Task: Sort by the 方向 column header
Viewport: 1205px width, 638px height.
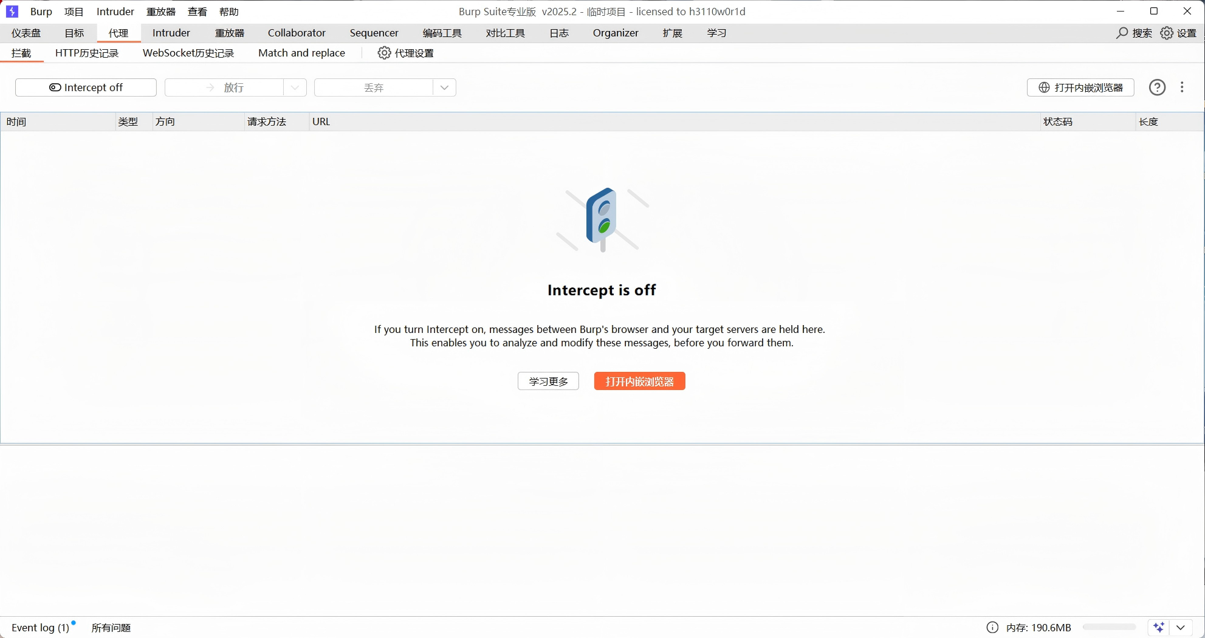Action: pyautogui.click(x=198, y=122)
